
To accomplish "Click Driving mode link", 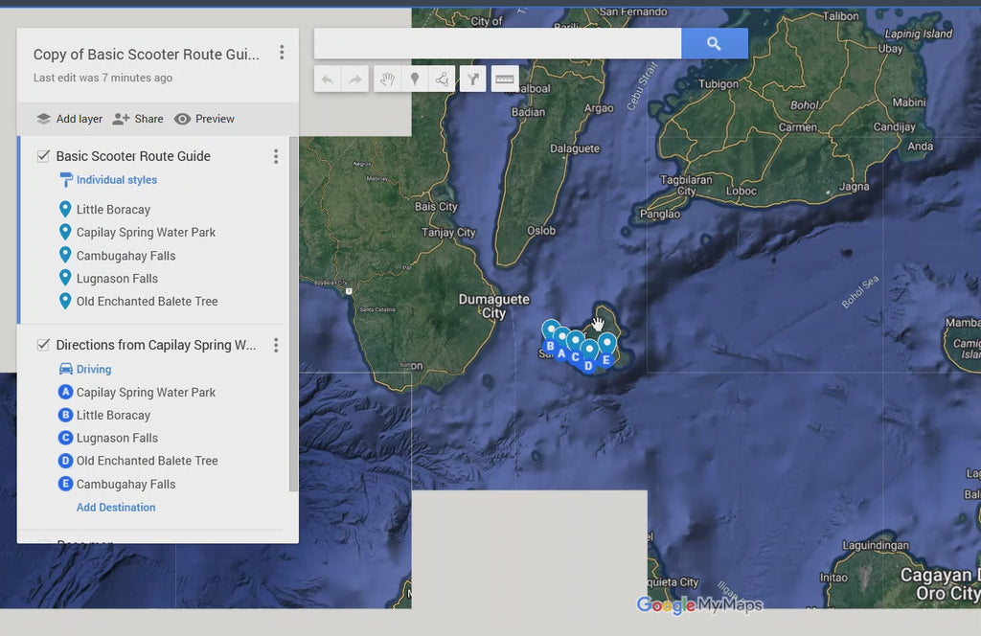I will click(x=94, y=370).
